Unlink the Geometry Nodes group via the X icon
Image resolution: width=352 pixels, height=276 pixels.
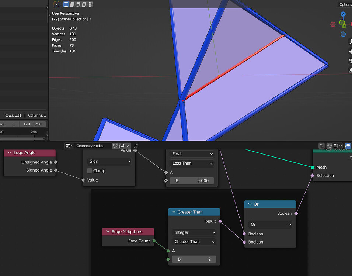[x=128, y=145]
